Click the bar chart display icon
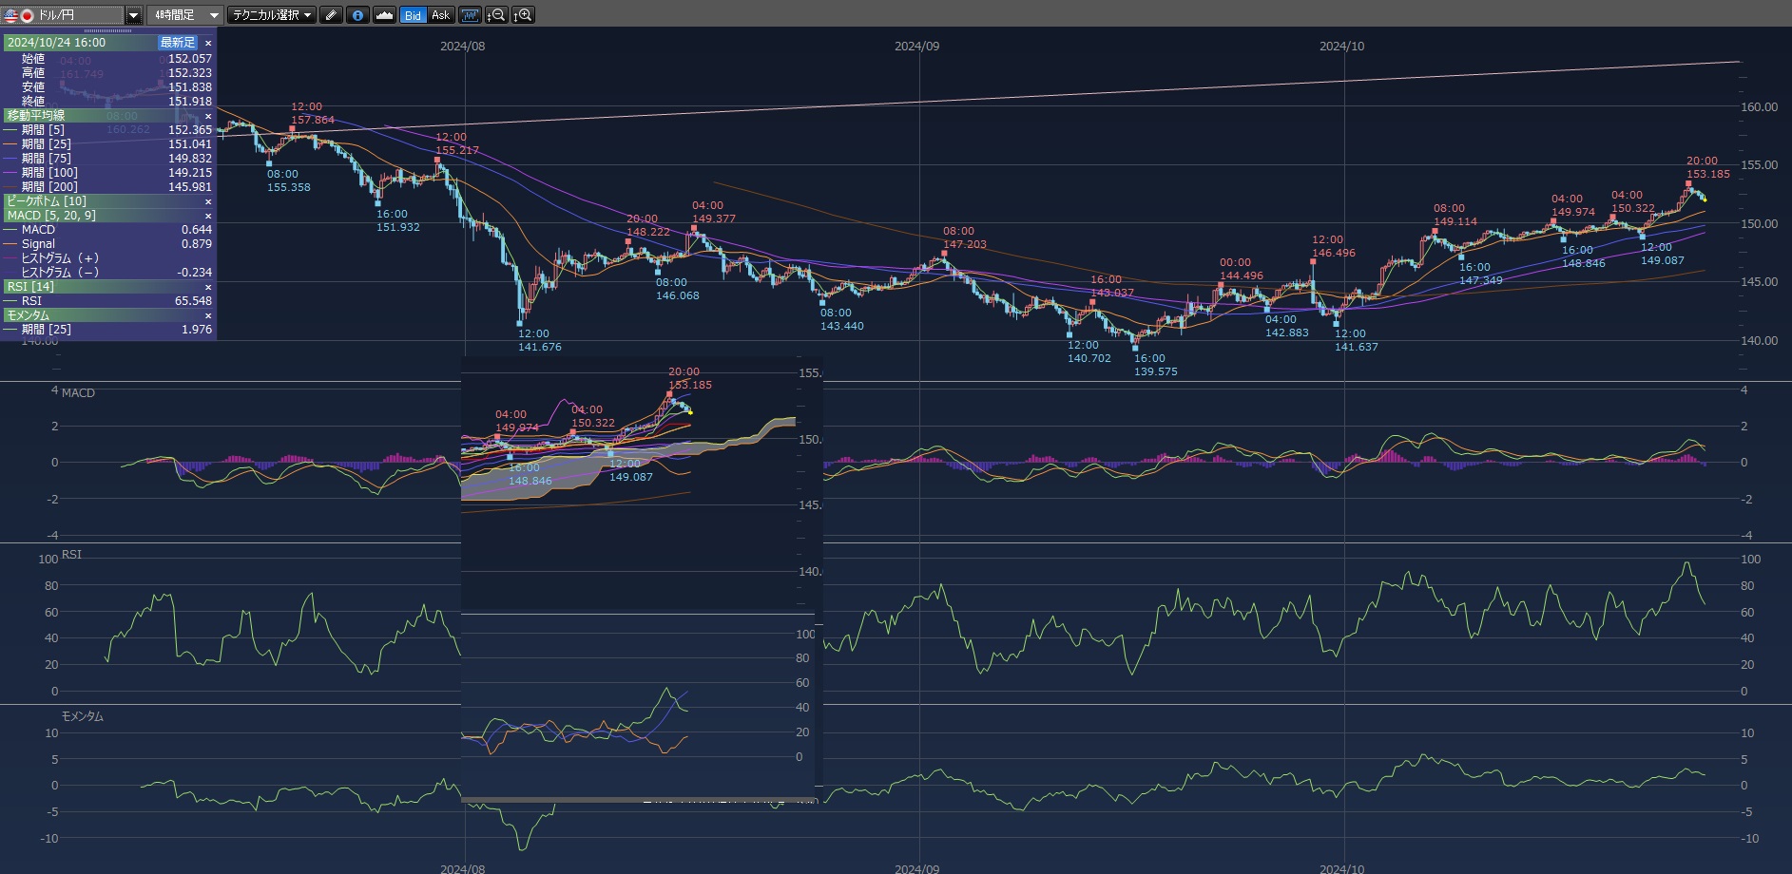The width and height of the screenshot is (1792, 874). coord(470,15)
